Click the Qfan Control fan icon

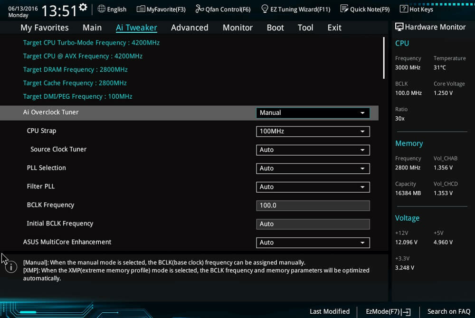click(x=199, y=9)
